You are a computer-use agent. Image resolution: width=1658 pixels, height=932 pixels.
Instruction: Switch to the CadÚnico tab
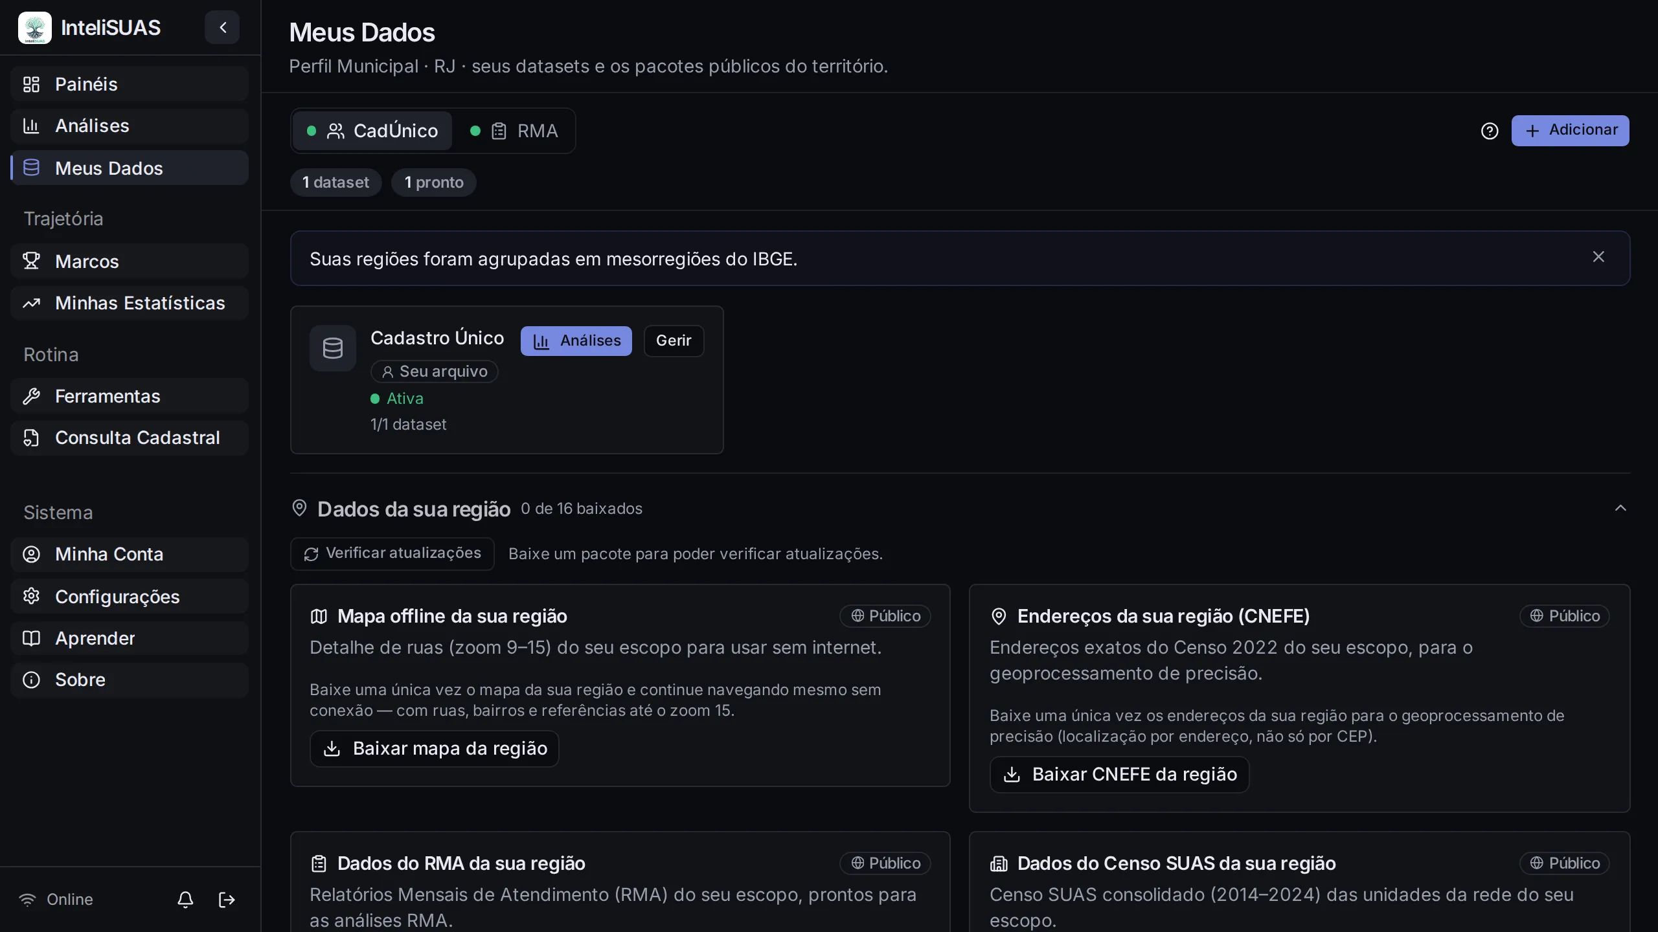pyautogui.click(x=372, y=131)
